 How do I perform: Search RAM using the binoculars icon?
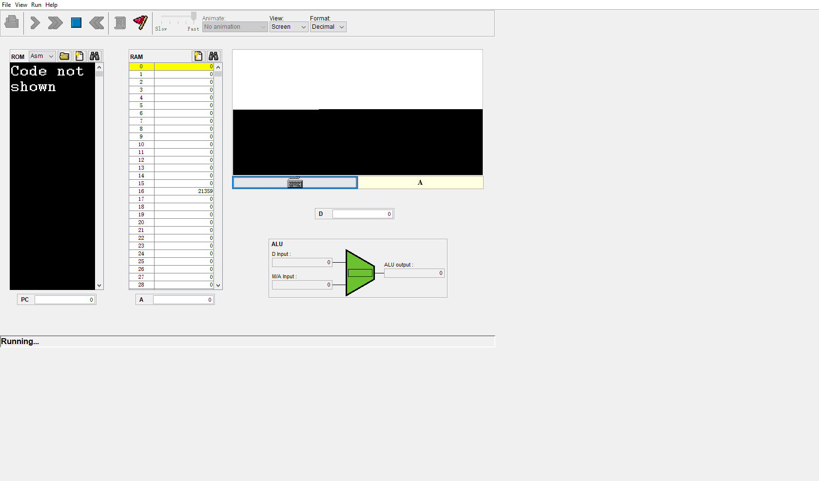(214, 56)
